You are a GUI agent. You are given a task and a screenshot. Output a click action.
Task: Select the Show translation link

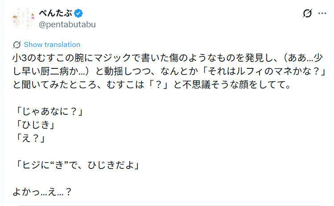coord(52,45)
